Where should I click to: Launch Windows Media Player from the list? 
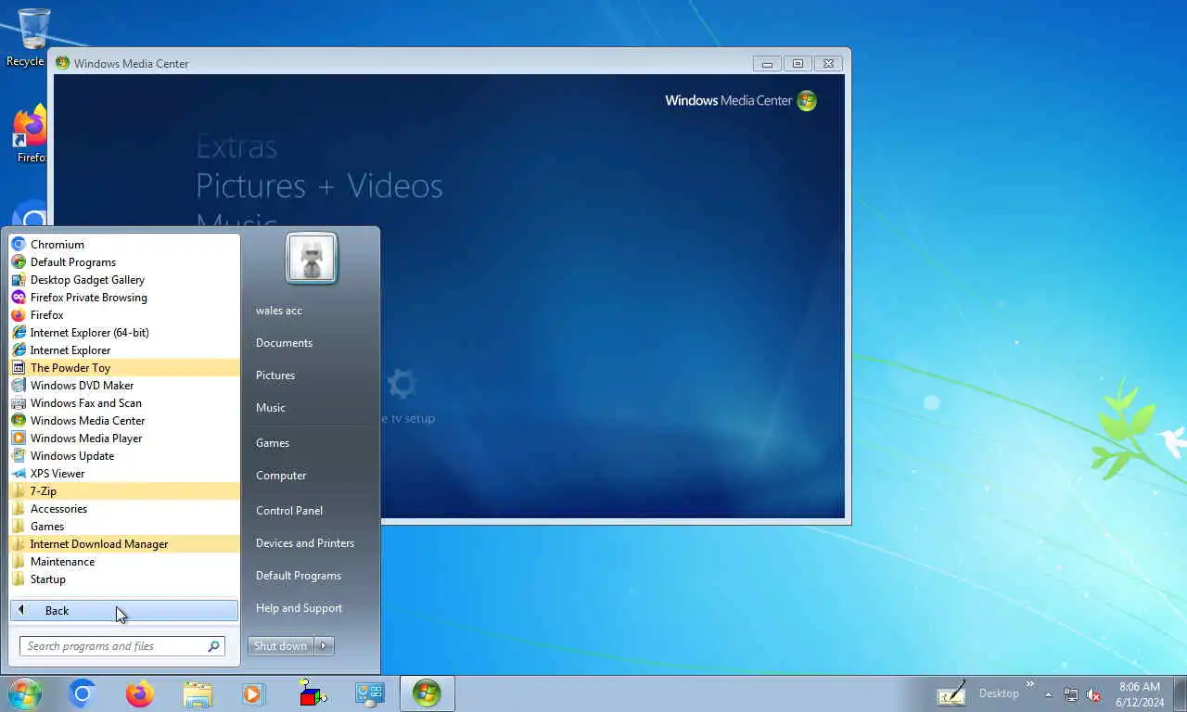click(124, 439)
